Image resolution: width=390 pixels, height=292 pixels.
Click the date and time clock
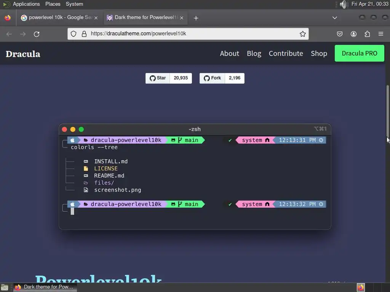click(370, 4)
